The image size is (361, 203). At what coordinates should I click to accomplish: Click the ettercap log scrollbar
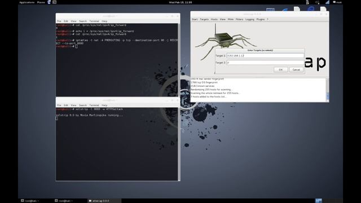[x=328, y=90]
